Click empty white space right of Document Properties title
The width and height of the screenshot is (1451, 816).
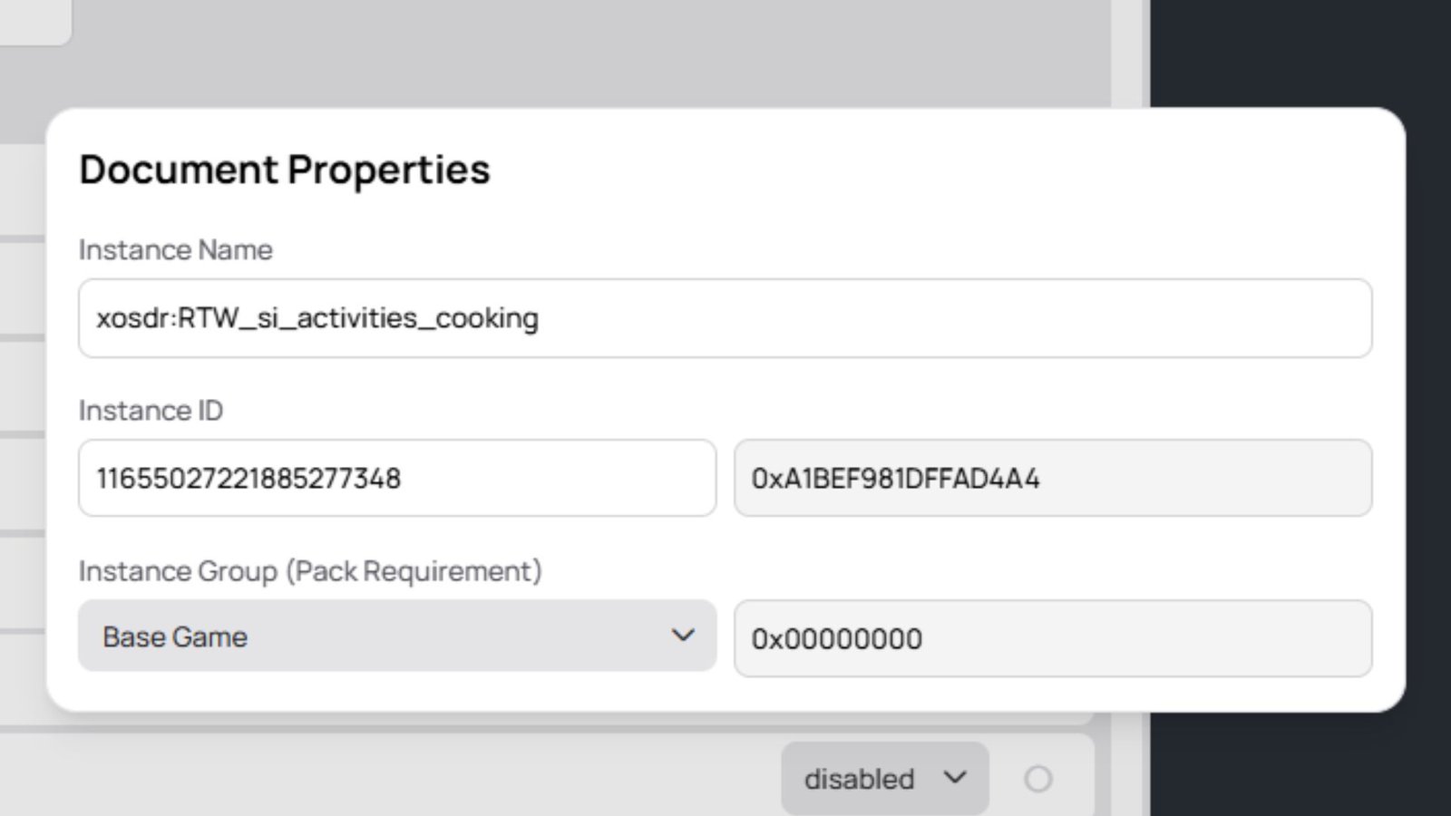[x=907, y=170]
